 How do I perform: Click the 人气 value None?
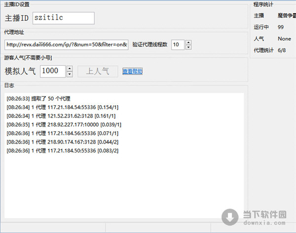284,39
